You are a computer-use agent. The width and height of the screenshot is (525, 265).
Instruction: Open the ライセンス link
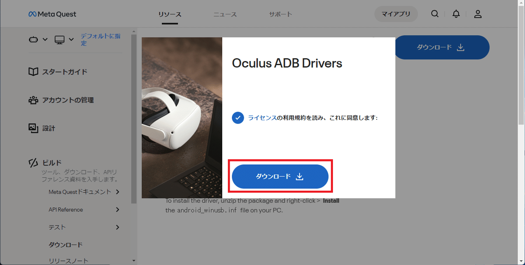click(262, 118)
